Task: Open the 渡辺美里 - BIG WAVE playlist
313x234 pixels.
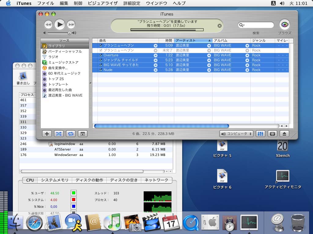Action: [65, 95]
